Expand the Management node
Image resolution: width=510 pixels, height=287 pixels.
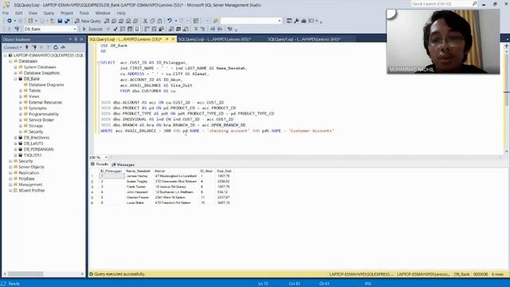pos(10,184)
